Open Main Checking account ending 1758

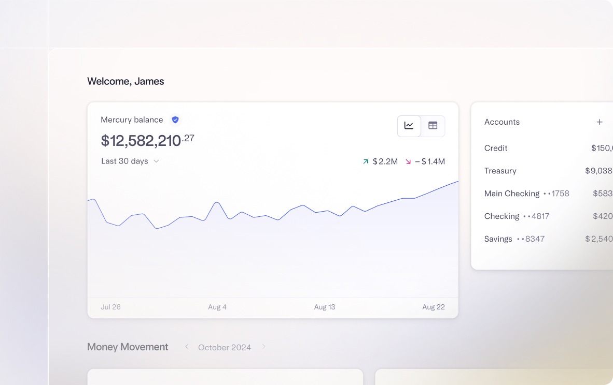[526, 194]
